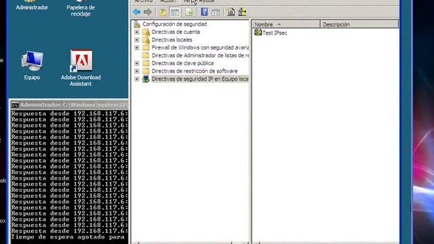Click the export list toolbar icon
The height and width of the screenshot is (244, 434).
pos(190,12)
